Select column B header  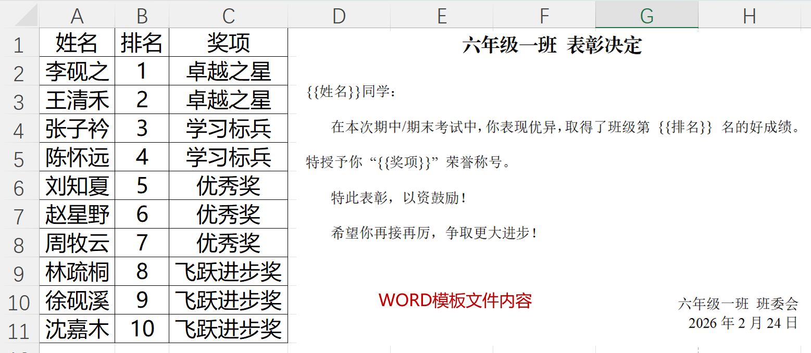tap(142, 16)
